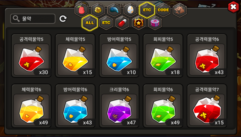Select the 크리물약6 purple potion
The height and width of the screenshot is (137, 241).
click(x=119, y=106)
